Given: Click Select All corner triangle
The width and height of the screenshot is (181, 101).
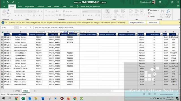Looking at the screenshot, I should tap(2, 32).
